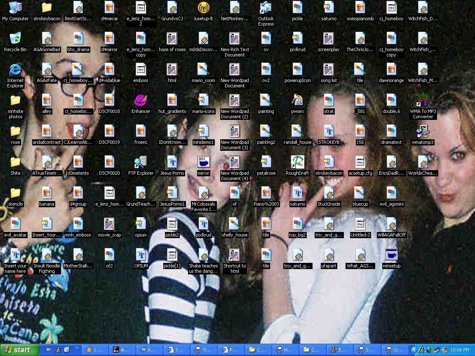The image size is (475, 356).
Task: Switch to the 'A...' taskbar window
Action: [123, 350]
